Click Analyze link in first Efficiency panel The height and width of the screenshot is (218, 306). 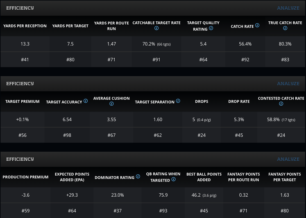(288, 8)
